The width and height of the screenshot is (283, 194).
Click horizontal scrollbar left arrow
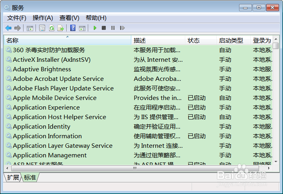tap(7, 168)
